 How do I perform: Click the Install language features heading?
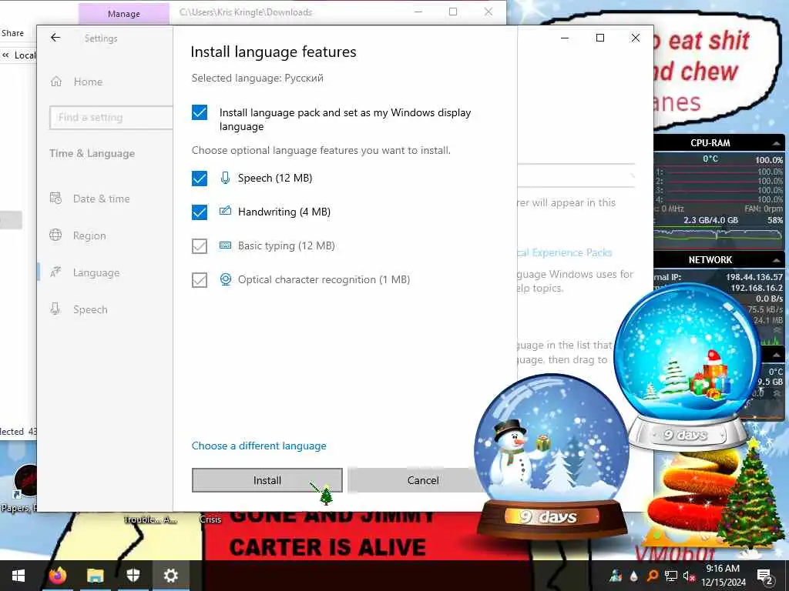click(x=274, y=52)
